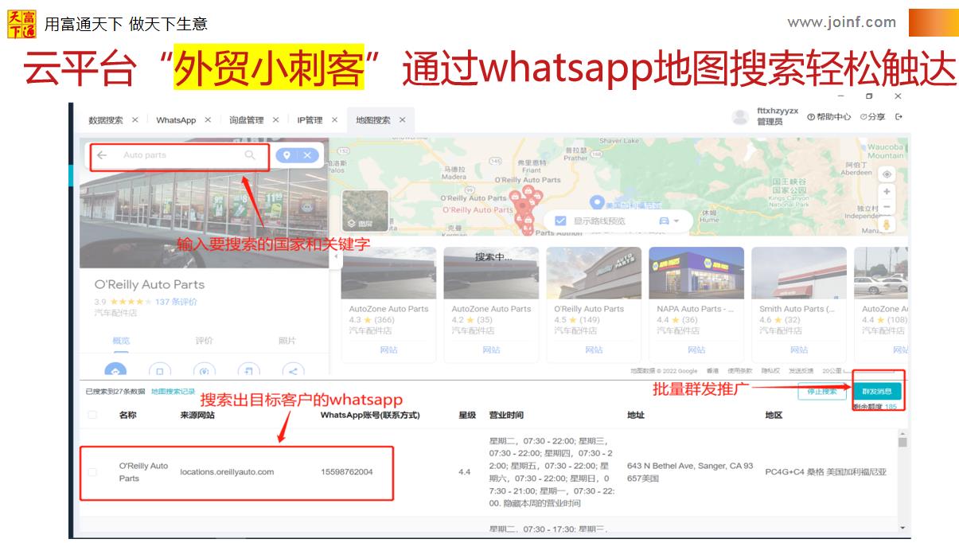
Task: Toggle the 显示路线预览 checkbox
Action: pyautogui.click(x=560, y=221)
